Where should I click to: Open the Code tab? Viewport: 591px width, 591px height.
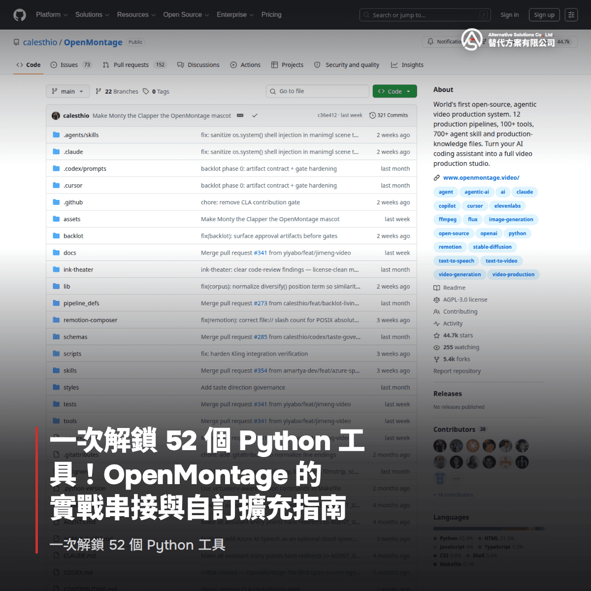coord(29,65)
